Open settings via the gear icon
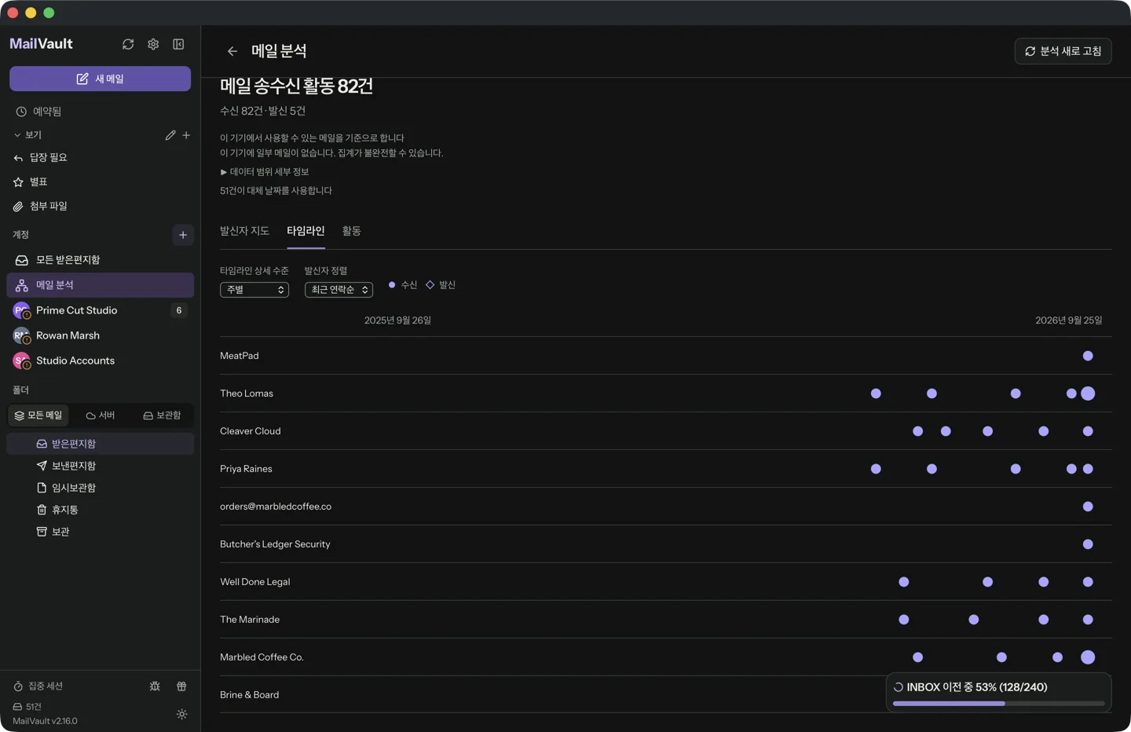This screenshot has width=1131, height=732. pyautogui.click(x=153, y=44)
